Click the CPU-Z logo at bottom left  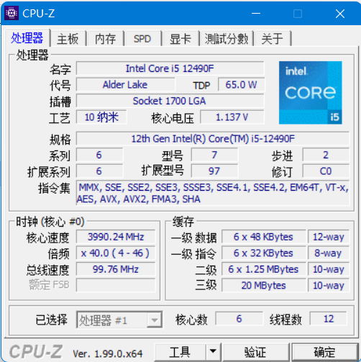(36, 352)
